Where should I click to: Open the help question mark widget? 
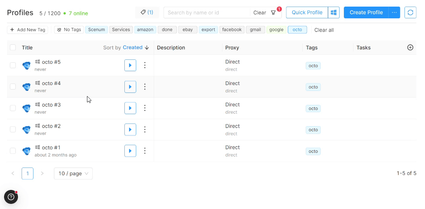click(x=11, y=197)
